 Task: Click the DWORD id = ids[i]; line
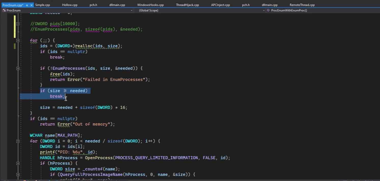click(62, 147)
